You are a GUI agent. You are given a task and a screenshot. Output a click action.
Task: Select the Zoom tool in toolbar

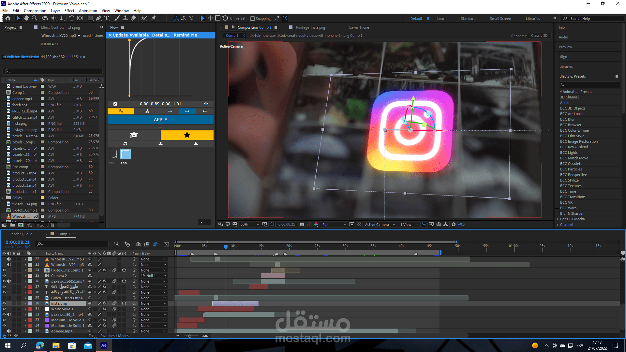(x=35, y=18)
